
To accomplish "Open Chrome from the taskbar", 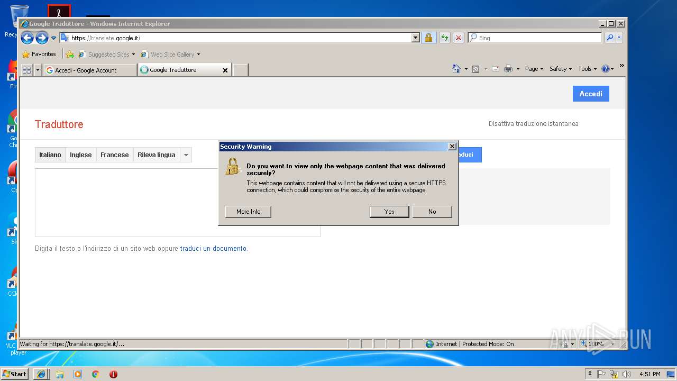I will (96, 374).
